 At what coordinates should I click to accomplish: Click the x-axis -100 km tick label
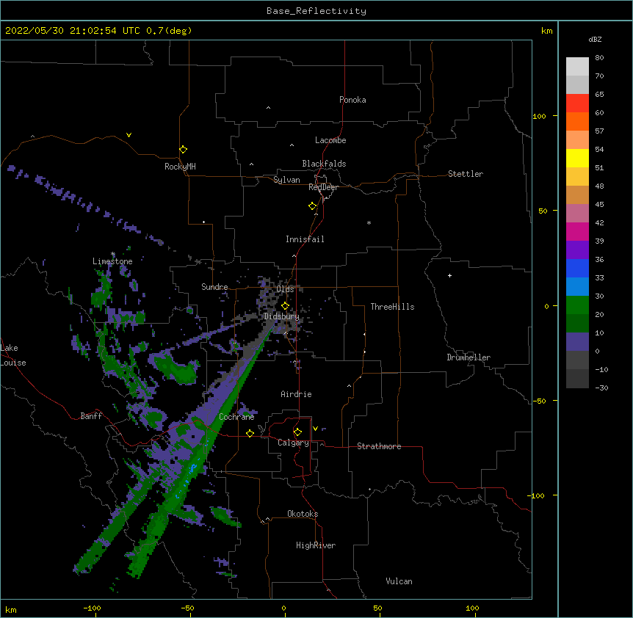click(x=92, y=608)
